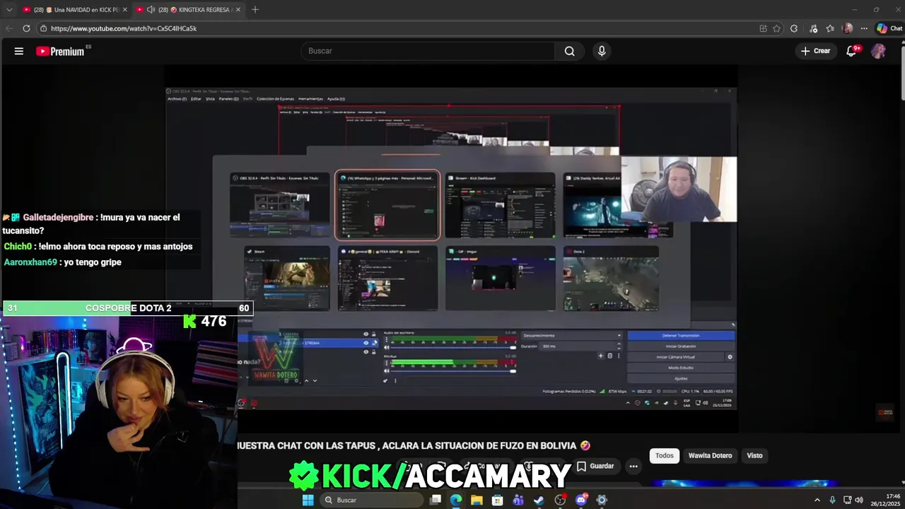Viewport: 905px width, 509px height.
Task: Toggle the lock on CAMARA source in the video's OBS
Action: pos(374,334)
